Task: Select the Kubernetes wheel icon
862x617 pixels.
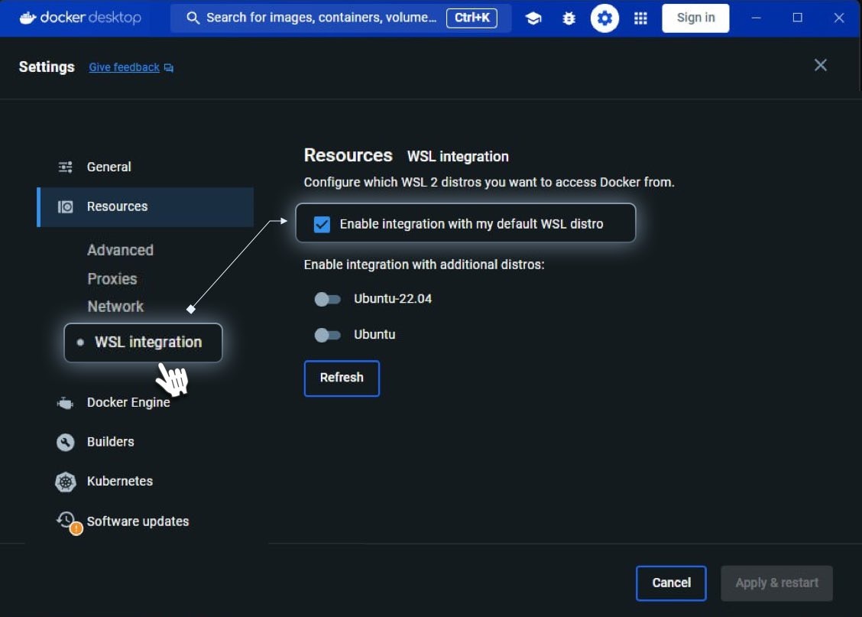Action: [x=66, y=482]
